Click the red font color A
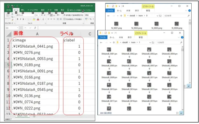This screenshot has width=199, height=124. pos(38,19)
